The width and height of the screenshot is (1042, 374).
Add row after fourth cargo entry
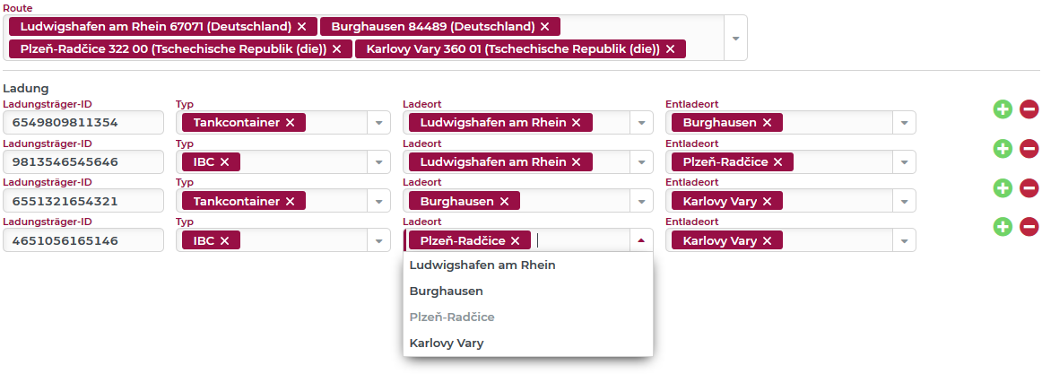point(1003,228)
